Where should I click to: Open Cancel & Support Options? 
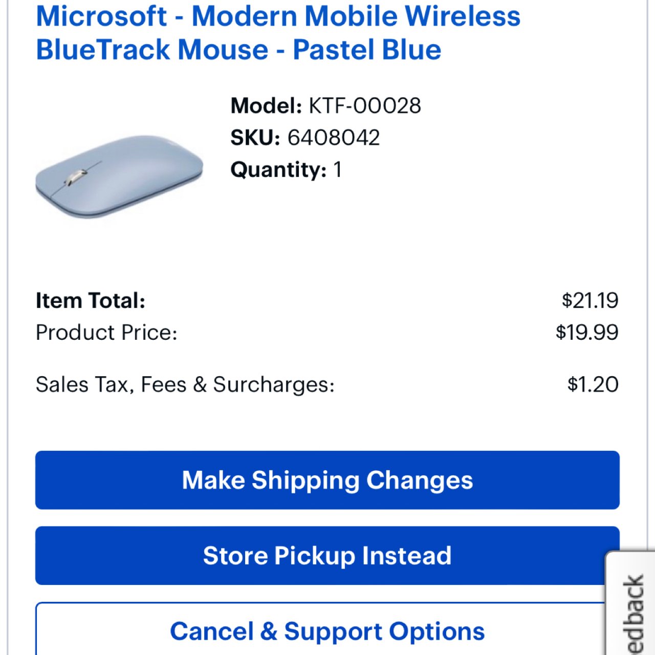[x=327, y=630]
